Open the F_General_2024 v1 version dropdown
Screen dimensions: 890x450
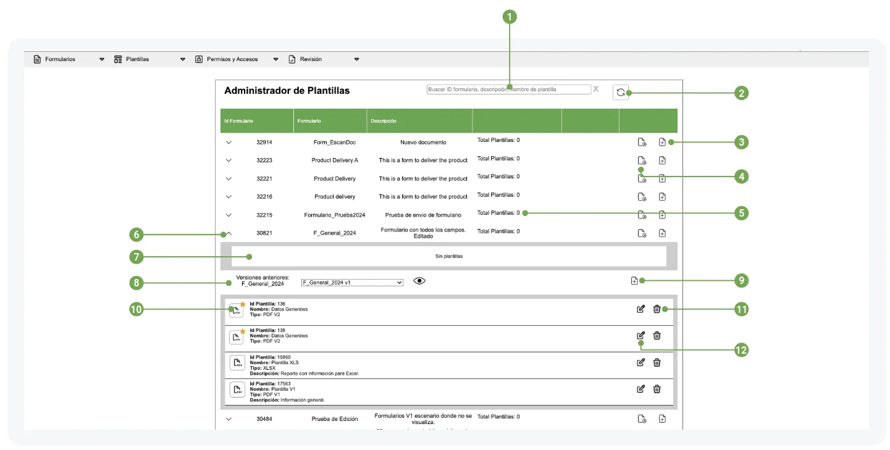coord(352,282)
